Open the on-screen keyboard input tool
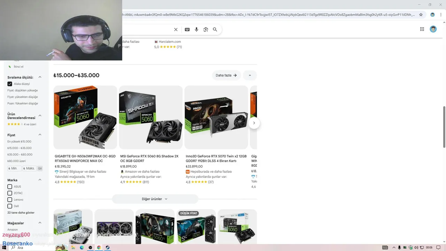Image resolution: width=446 pixels, height=251 pixels. coord(187,30)
